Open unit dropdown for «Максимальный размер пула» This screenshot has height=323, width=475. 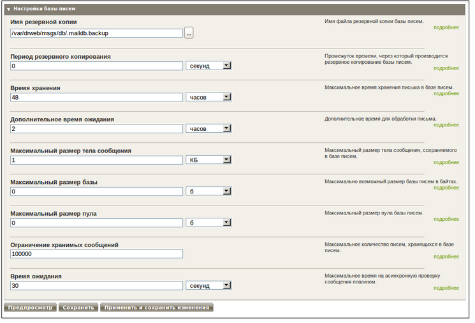pyautogui.click(x=208, y=223)
